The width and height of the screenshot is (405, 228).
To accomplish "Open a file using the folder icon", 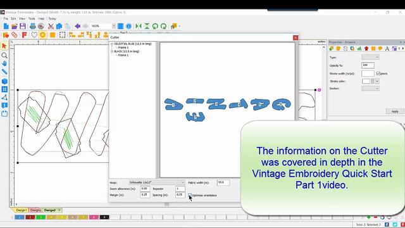I will point(14,26).
